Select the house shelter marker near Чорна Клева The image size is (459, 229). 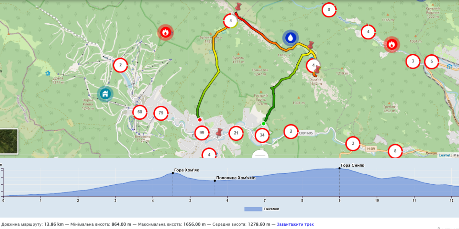[104, 94]
